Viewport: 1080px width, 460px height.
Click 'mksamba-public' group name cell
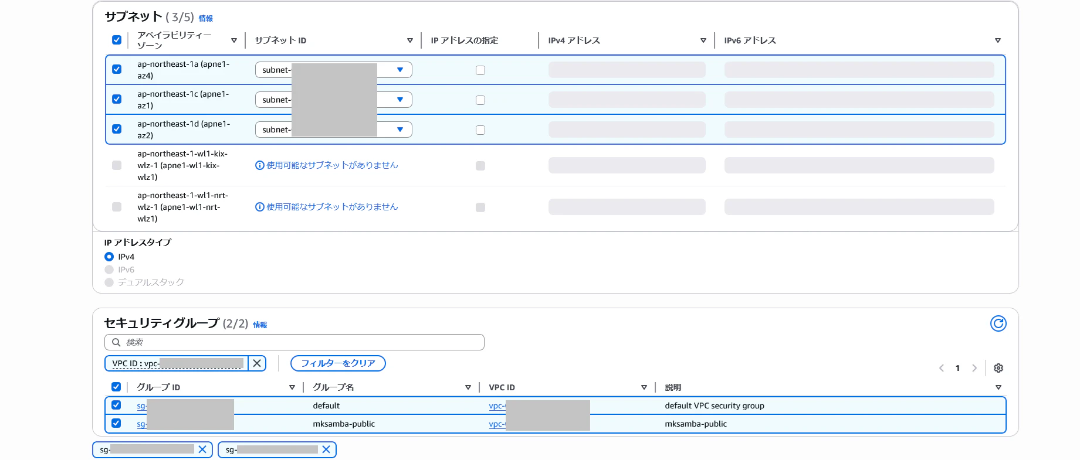coord(344,424)
